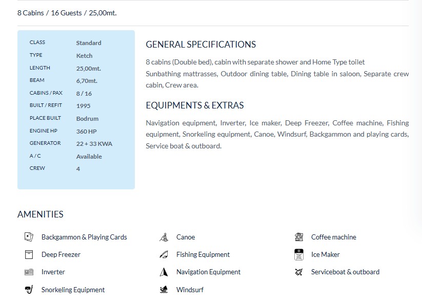Screen dimensions: 422x305
Task: Click the Backgammon & Playing Cards icon
Action: 29,237
